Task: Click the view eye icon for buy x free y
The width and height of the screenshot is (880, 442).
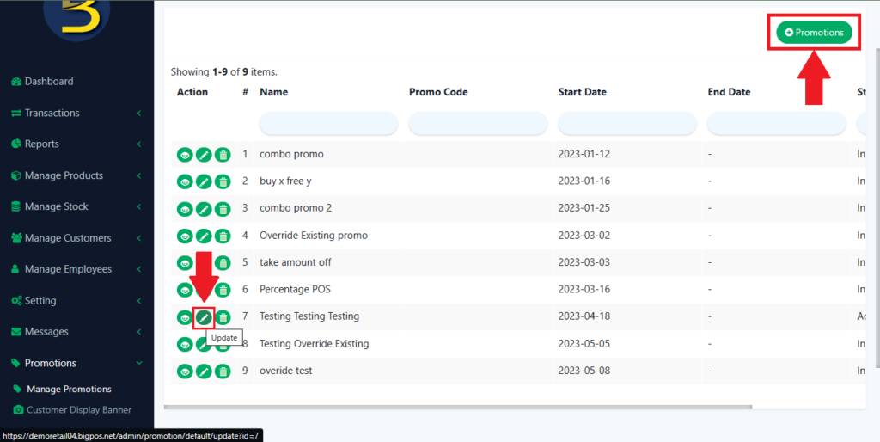Action: (x=185, y=182)
